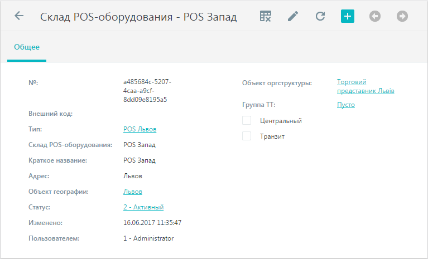Go to next record arrow
Viewport: 428px width, 259px height.
[402, 16]
